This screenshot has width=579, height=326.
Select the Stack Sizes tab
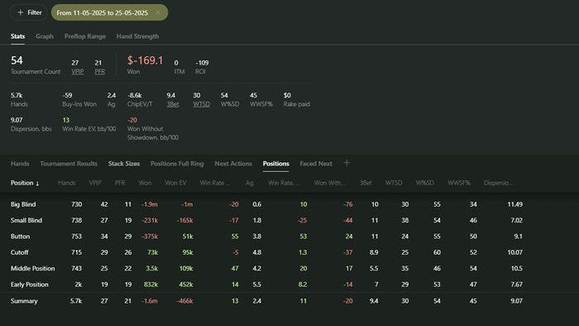[124, 164]
